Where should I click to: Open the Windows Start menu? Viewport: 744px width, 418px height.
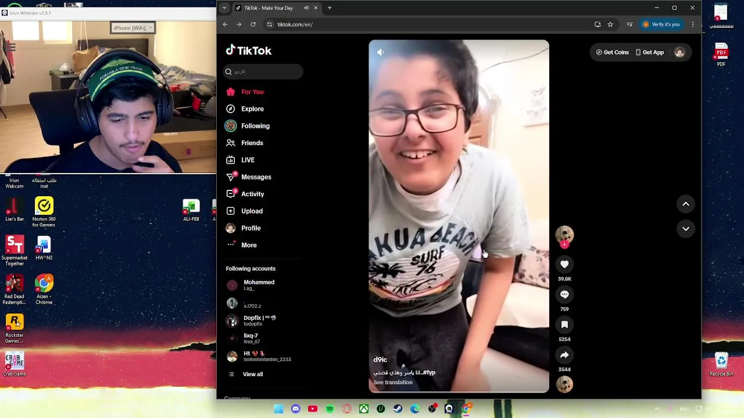tap(278, 409)
